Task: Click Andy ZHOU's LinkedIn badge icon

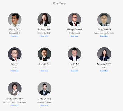Action: pos(48,60)
